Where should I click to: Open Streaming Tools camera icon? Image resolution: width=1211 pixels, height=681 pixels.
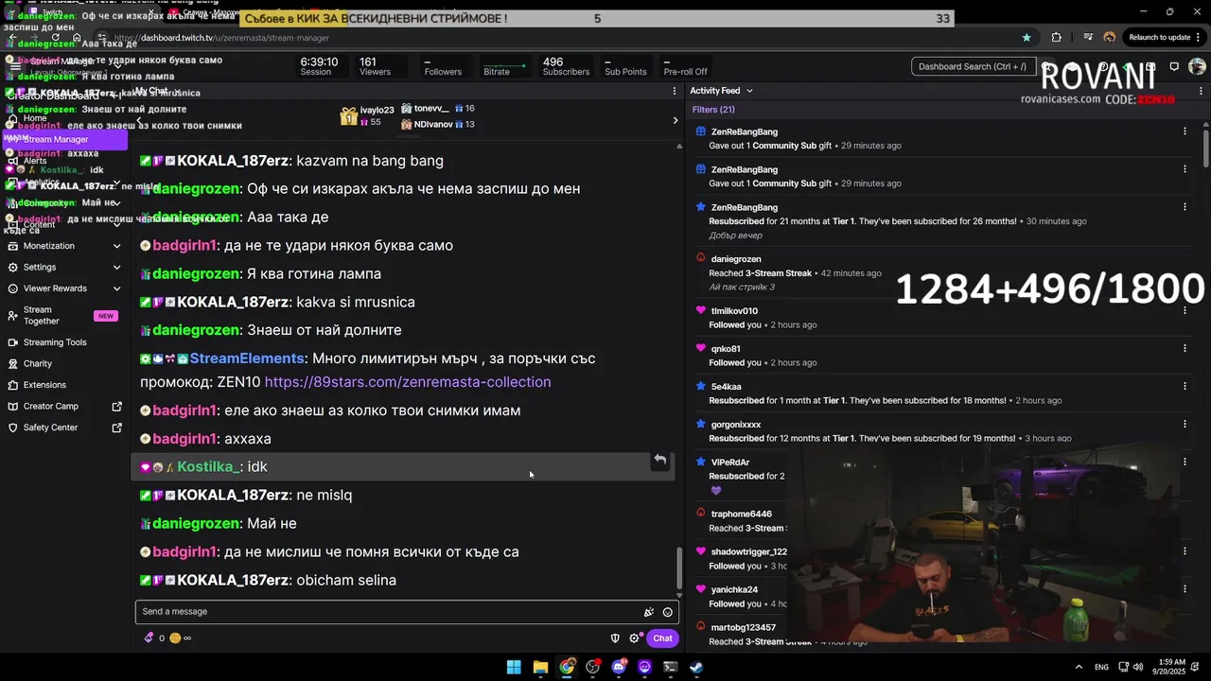[13, 342]
